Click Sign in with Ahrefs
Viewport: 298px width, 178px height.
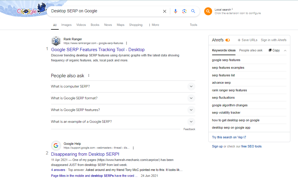coord(274,40)
